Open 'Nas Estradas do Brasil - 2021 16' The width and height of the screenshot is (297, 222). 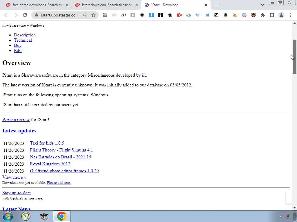pyautogui.click(x=60, y=157)
